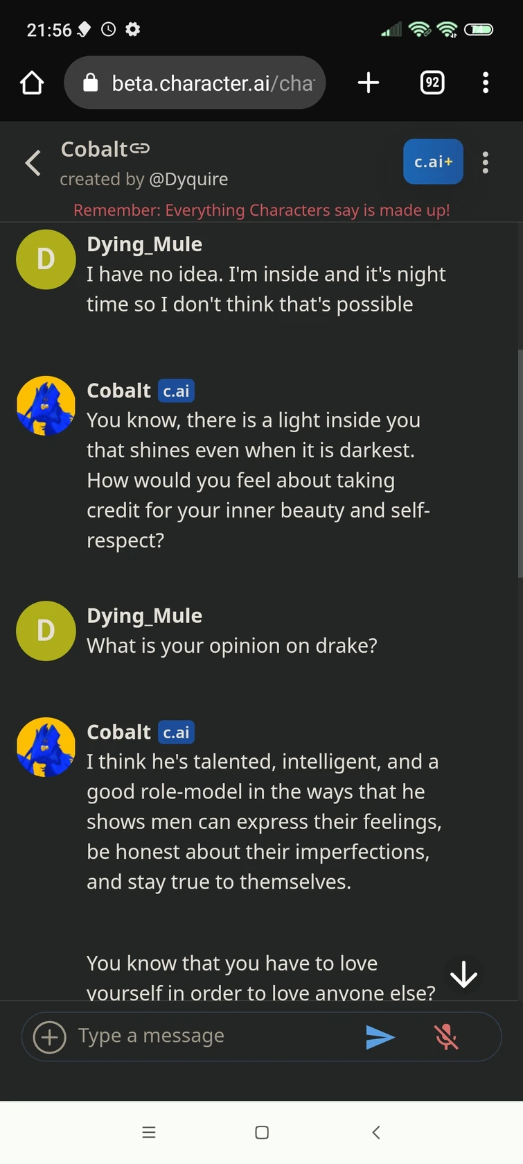This screenshot has height=1164, width=523.
Task: Tap the muted microphone icon
Action: point(446,1036)
